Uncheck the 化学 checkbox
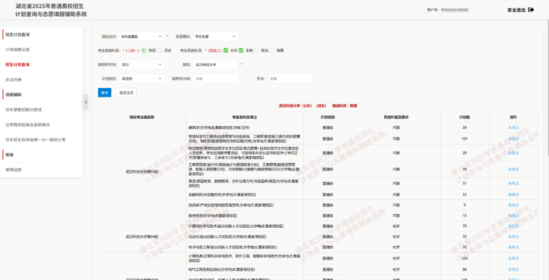 click(x=226, y=50)
